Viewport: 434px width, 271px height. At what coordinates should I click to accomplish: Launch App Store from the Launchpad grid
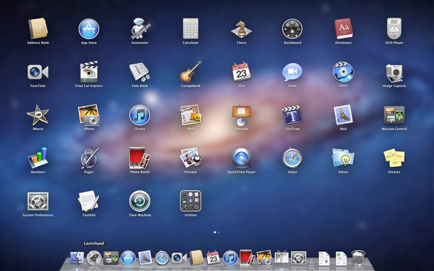coord(89,28)
